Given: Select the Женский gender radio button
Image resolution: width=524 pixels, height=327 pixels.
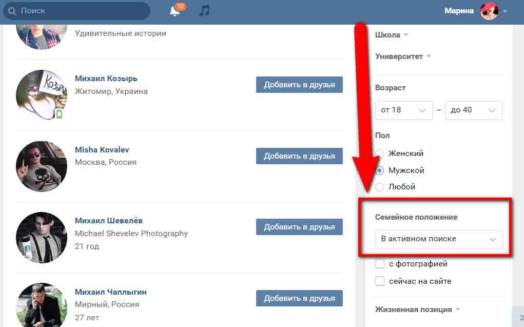Looking at the screenshot, I should pos(379,153).
